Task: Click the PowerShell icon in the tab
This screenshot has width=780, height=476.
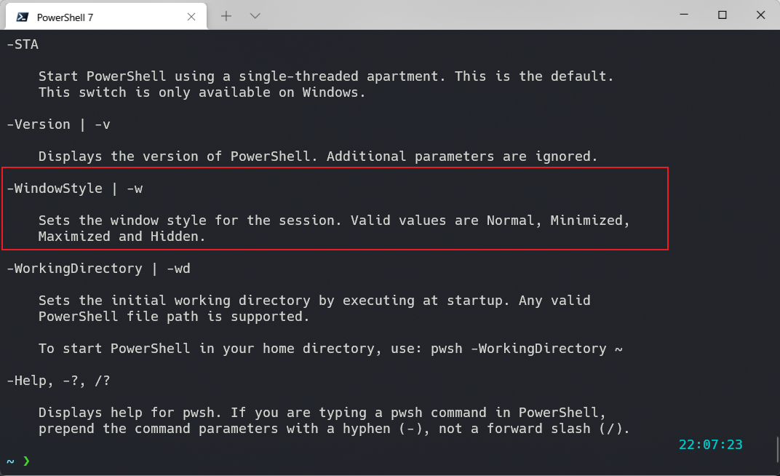Action: (x=23, y=17)
